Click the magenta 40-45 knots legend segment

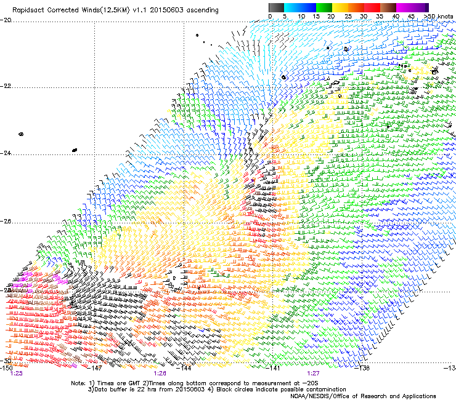[404, 7]
